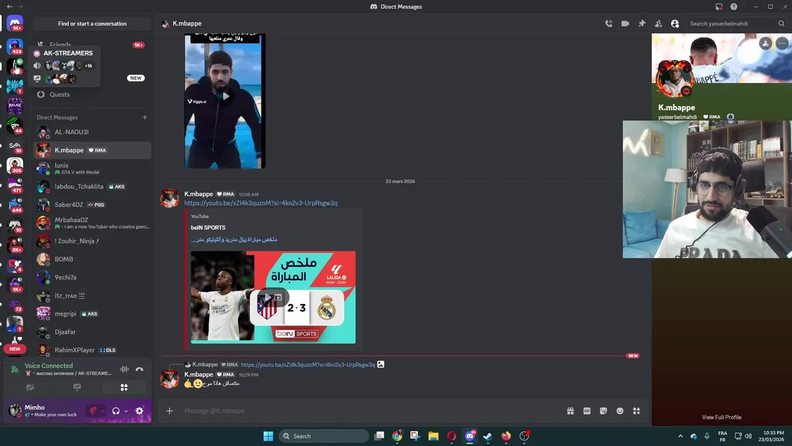
Task: Open Saber4DZ direct message
Action: pyautogui.click(x=92, y=204)
